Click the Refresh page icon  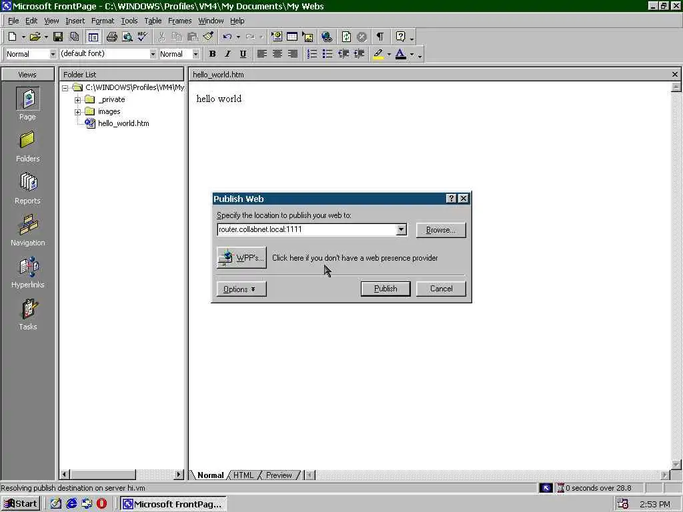click(x=346, y=37)
